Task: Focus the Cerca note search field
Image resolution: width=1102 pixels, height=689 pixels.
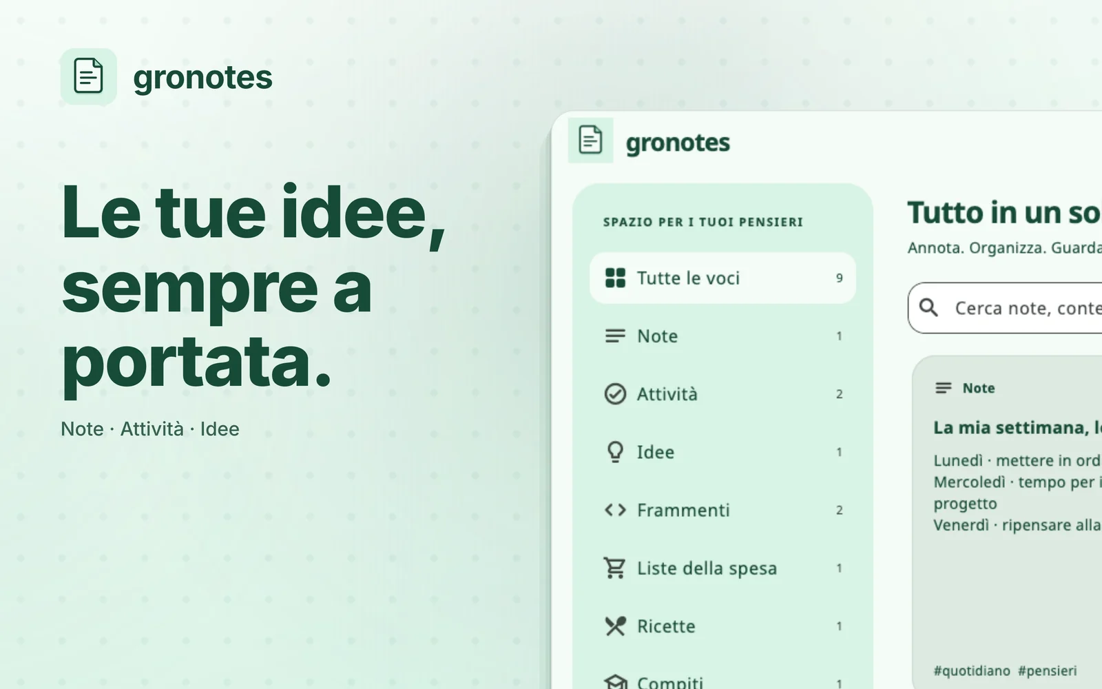Action: (x=1005, y=307)
